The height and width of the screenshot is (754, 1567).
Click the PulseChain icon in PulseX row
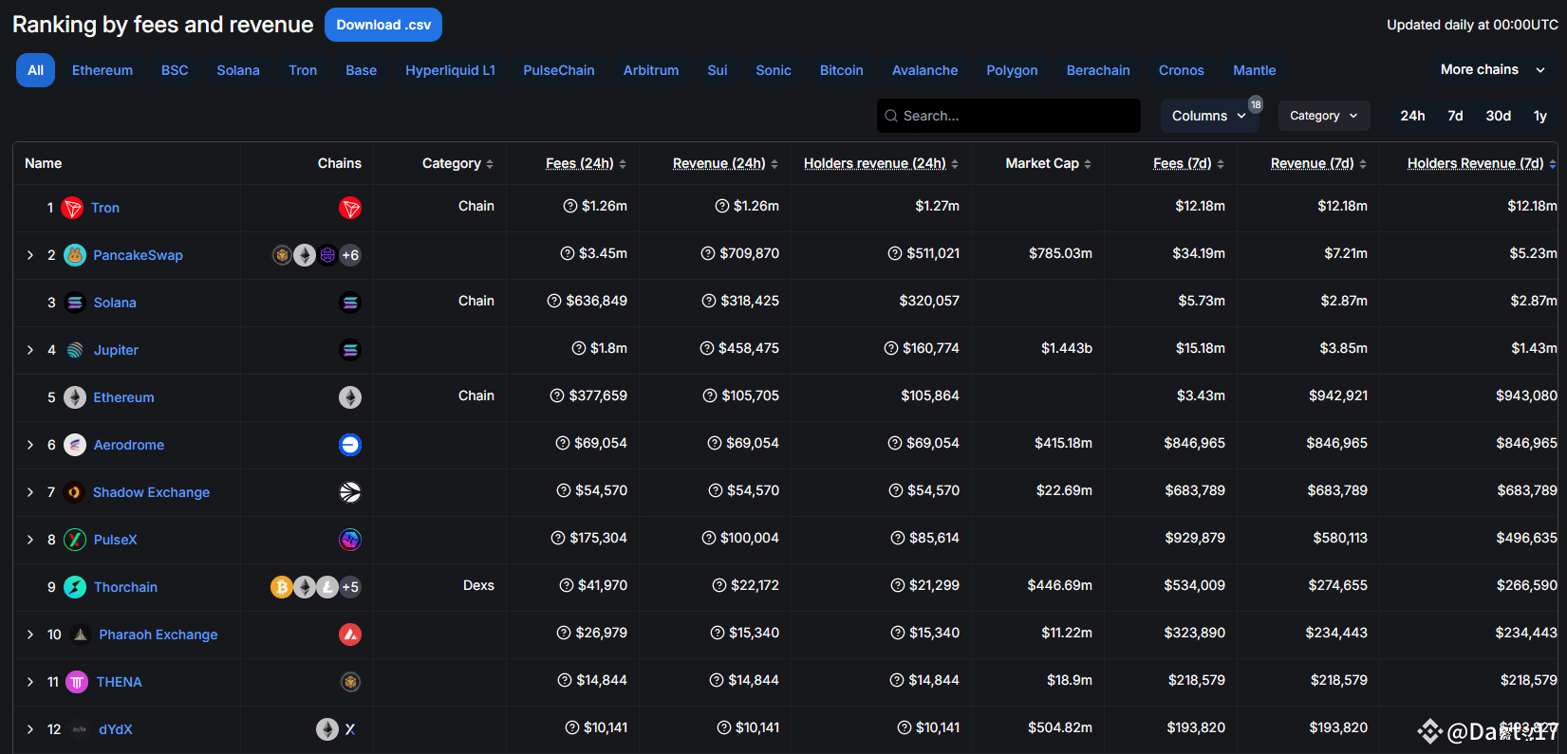click(350, 540)
